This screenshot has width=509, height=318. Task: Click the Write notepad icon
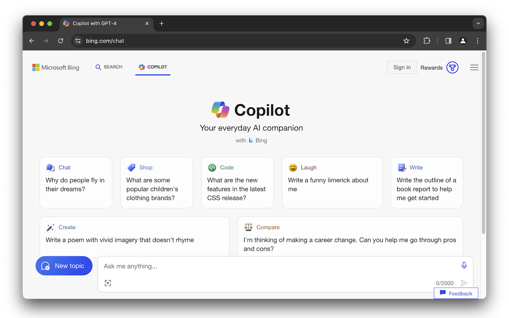pos(402,167)
